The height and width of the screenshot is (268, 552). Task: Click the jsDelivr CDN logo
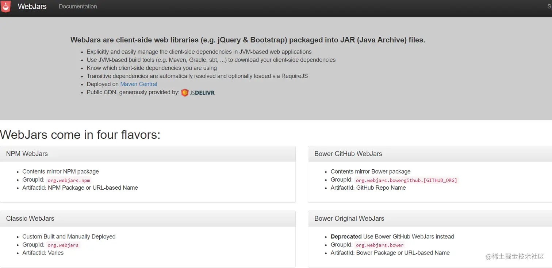pos(198,92)
